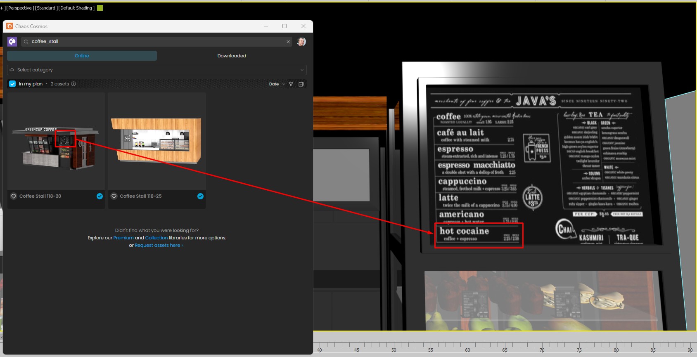This screenshot has width=697, height=357.
Task: Clear the coffee_stall search text
Action: [288, 42]
